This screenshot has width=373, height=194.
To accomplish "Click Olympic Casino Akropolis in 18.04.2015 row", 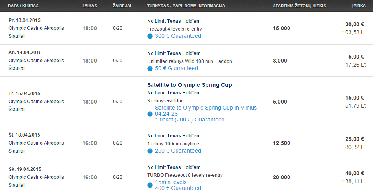I will point(36,143).
